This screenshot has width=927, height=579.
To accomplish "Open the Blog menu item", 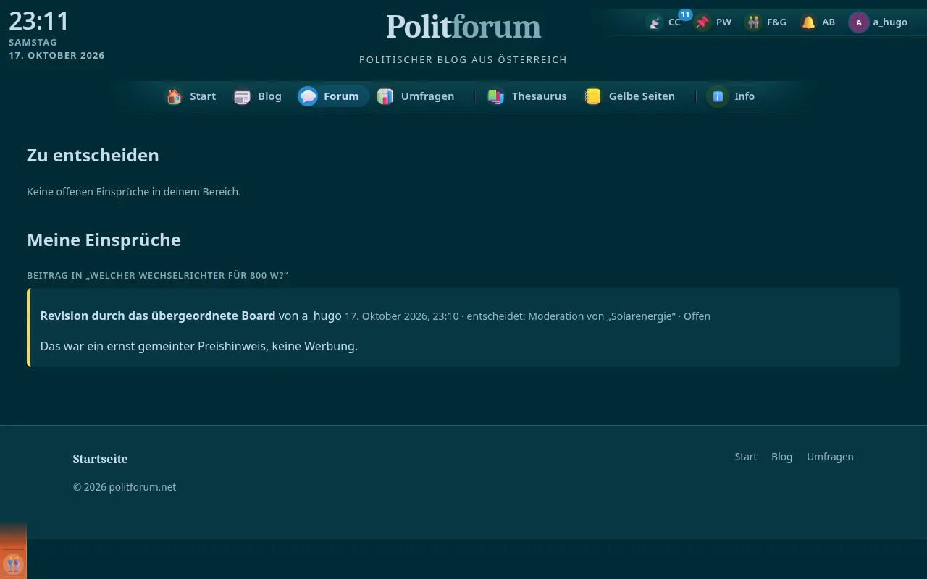I will click(x=269, y=96).
